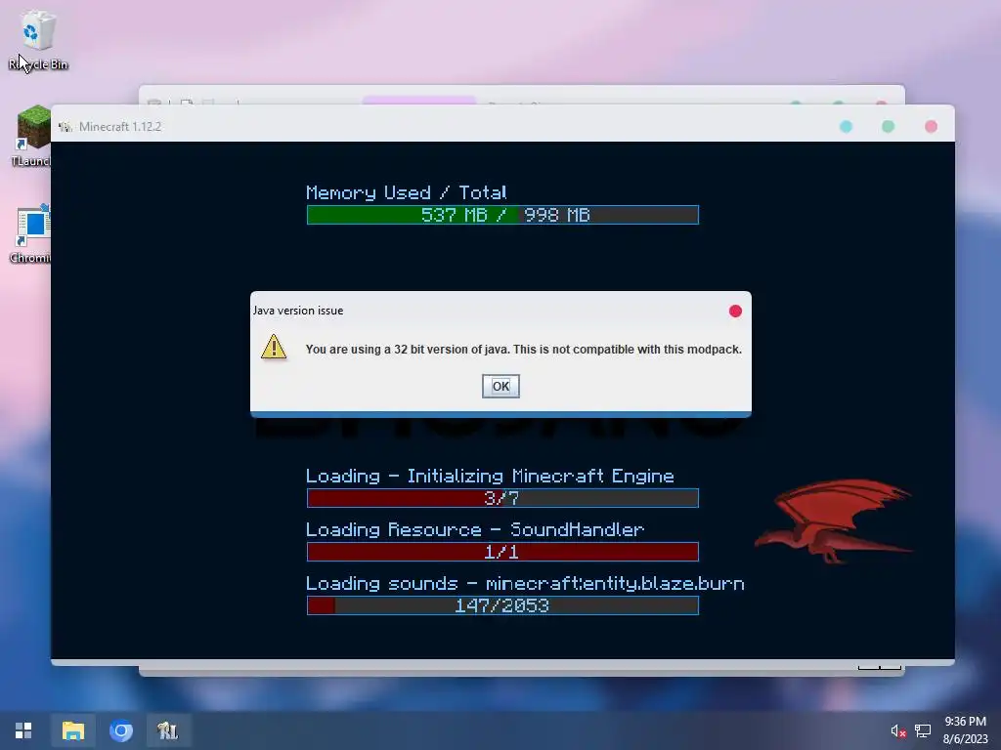
Task: Open the clock showing 9:36 PM
Action: (965, 730)
